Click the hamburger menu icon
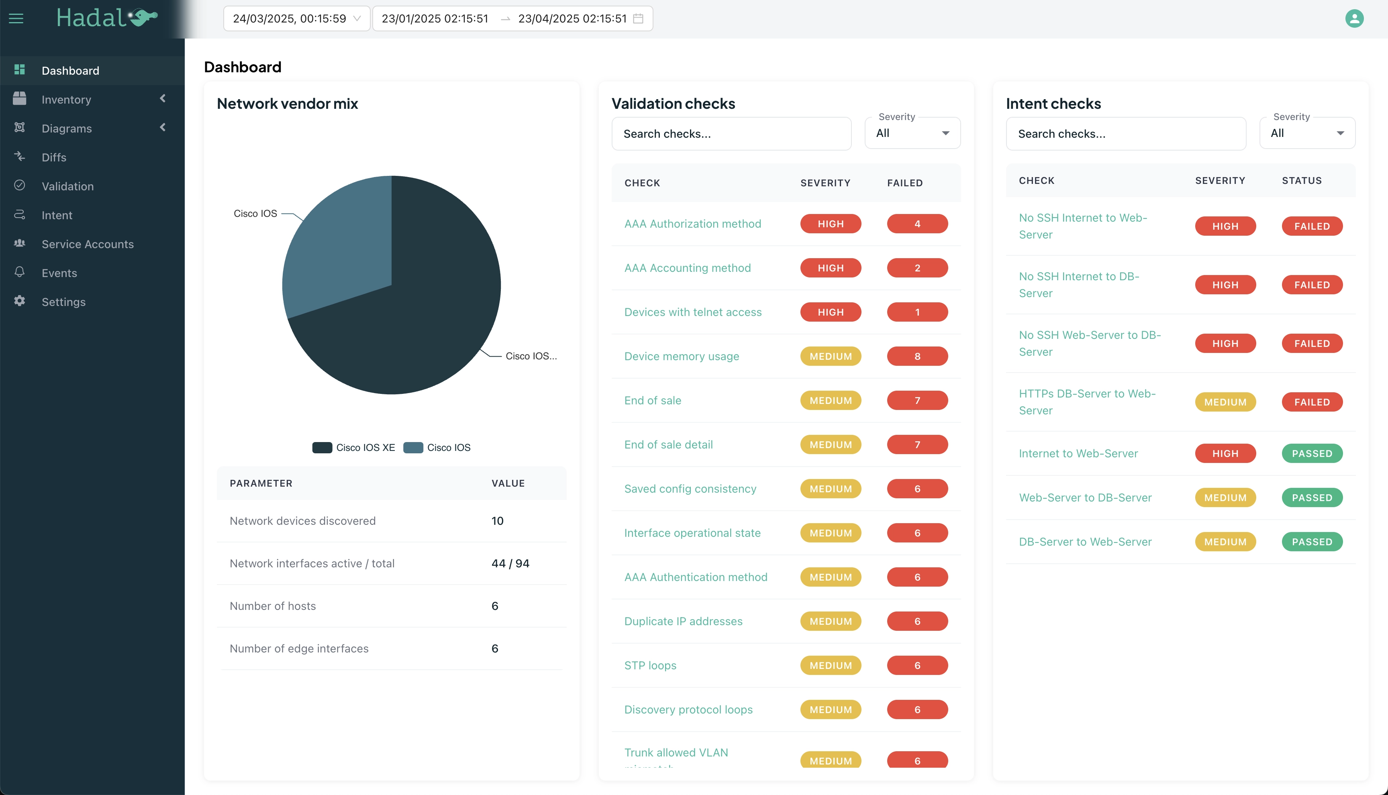1388x795 pixels. click(16, 18)
